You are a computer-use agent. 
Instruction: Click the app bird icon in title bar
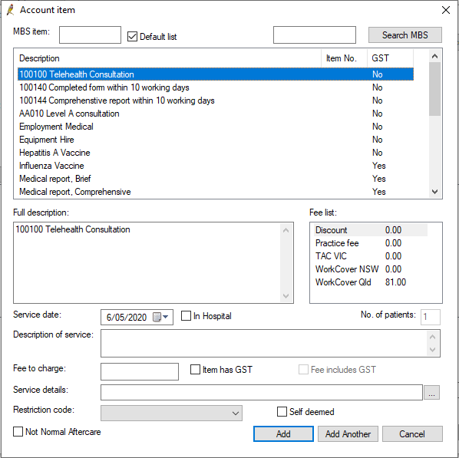(11, 10)
